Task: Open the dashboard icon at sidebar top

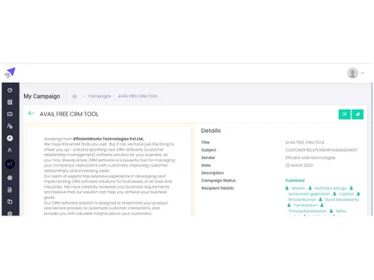Action: [x=10, y=90]
